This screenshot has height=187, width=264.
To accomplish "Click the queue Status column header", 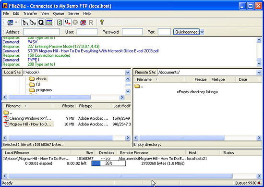I will (241, 152).
